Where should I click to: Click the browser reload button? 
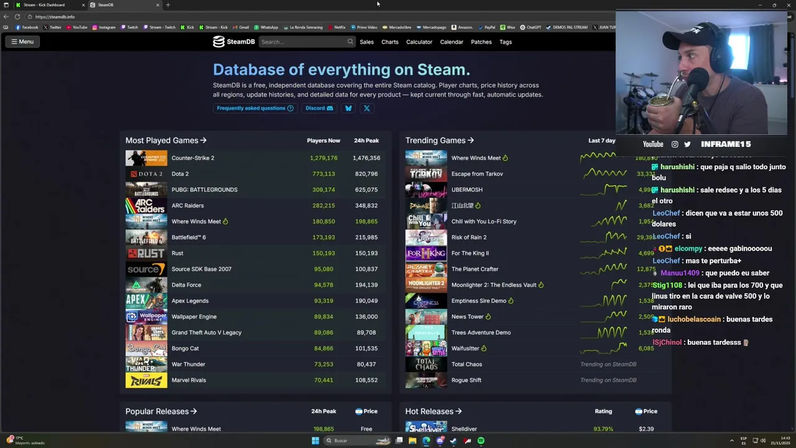[17, 17]
